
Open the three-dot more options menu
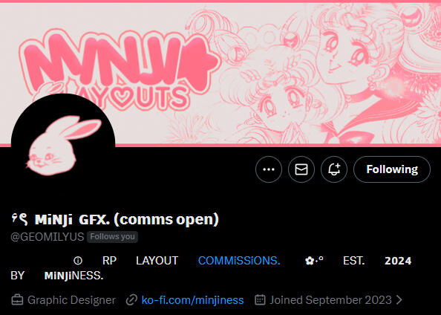(x=269, y=169)
